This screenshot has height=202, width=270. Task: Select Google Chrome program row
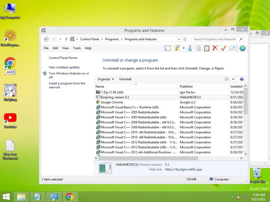[x=169, y=102]
